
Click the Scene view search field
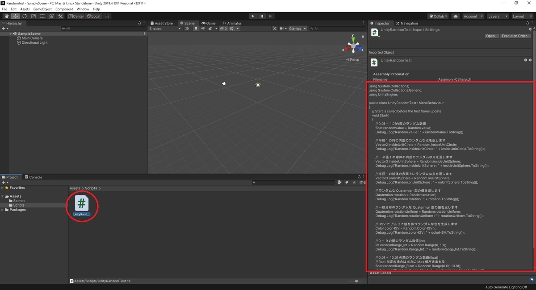tap(338, 29)
